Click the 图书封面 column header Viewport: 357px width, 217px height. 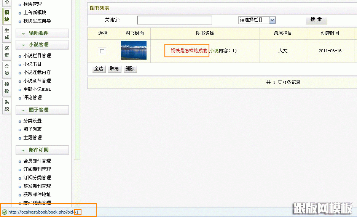[x=135, y=33]
